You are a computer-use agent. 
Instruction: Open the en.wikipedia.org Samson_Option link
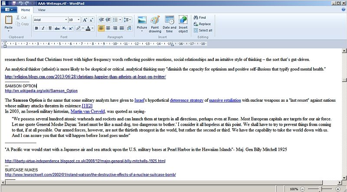pos(41,91)
